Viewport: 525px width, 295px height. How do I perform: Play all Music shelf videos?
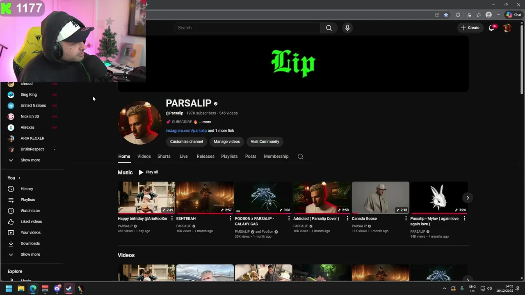click(x=148, y=172)
